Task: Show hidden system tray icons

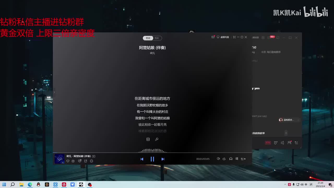Action: pyautogui.click(x=285, y=185)
